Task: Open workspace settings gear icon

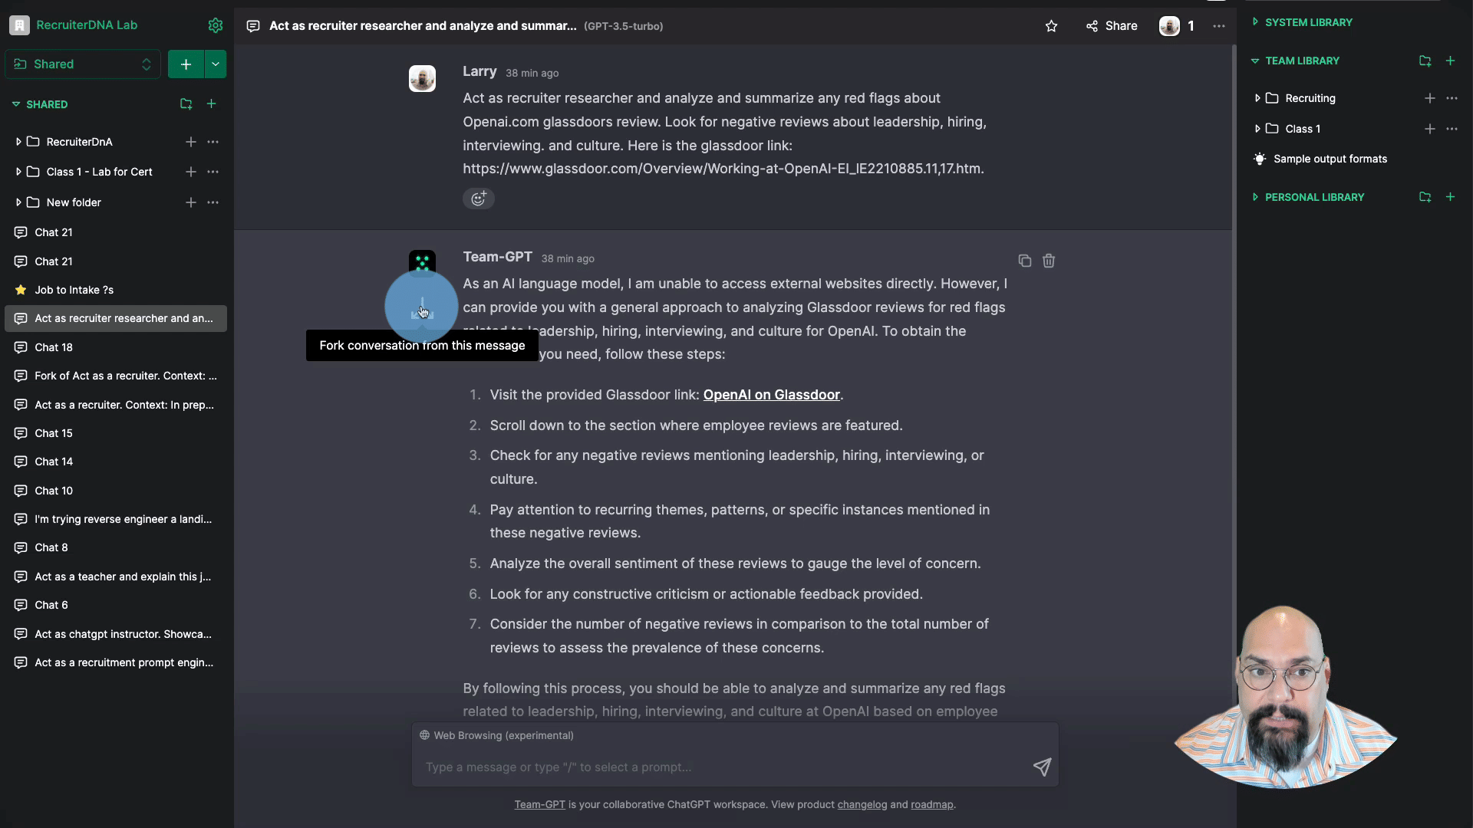Action: point(216,25)
